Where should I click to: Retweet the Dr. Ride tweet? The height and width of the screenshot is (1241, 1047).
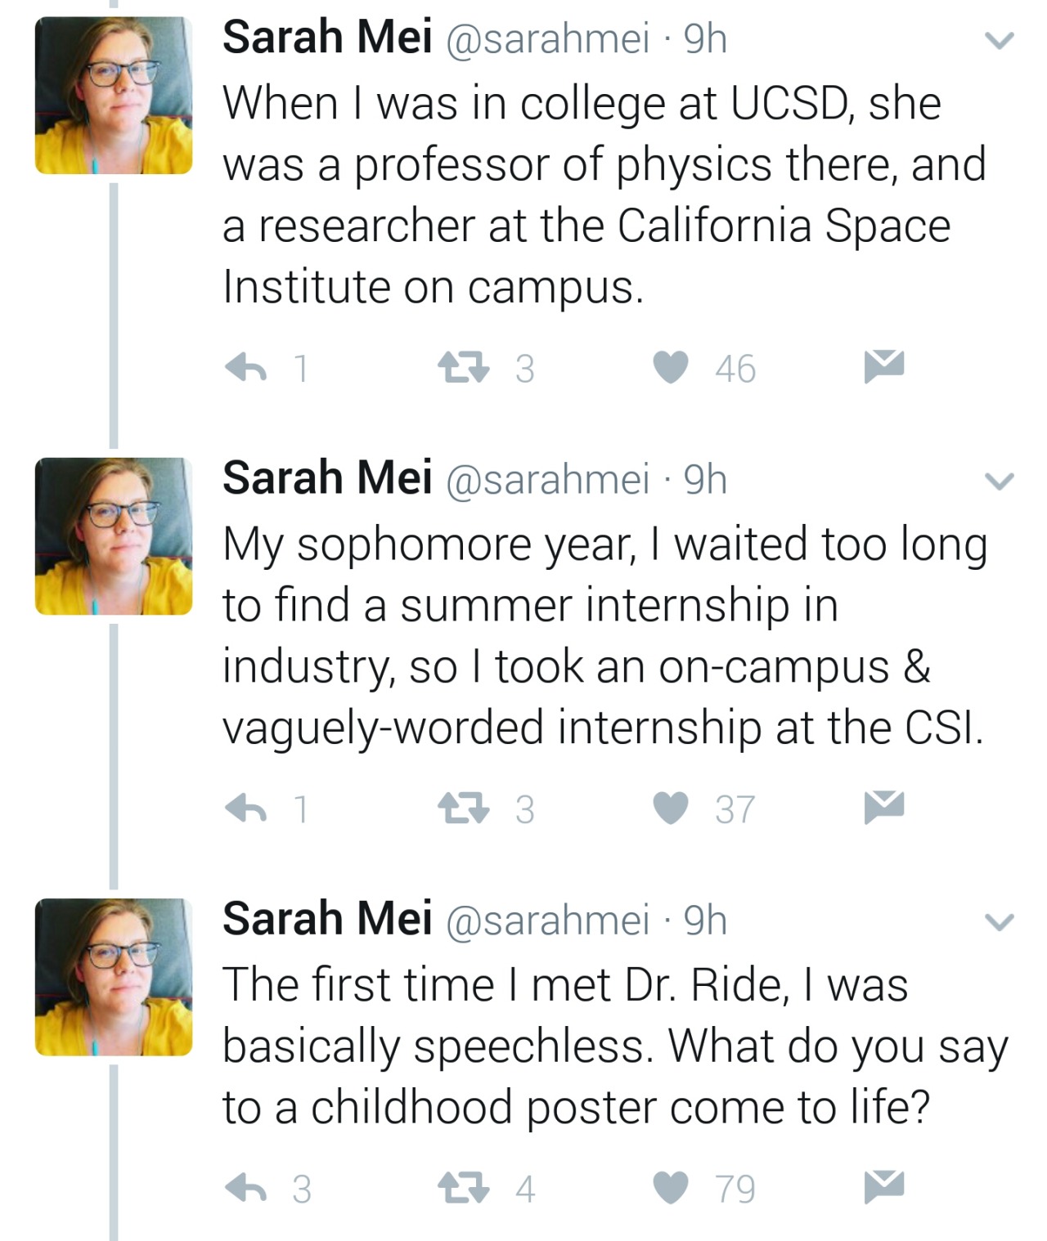pos(464,1188)
